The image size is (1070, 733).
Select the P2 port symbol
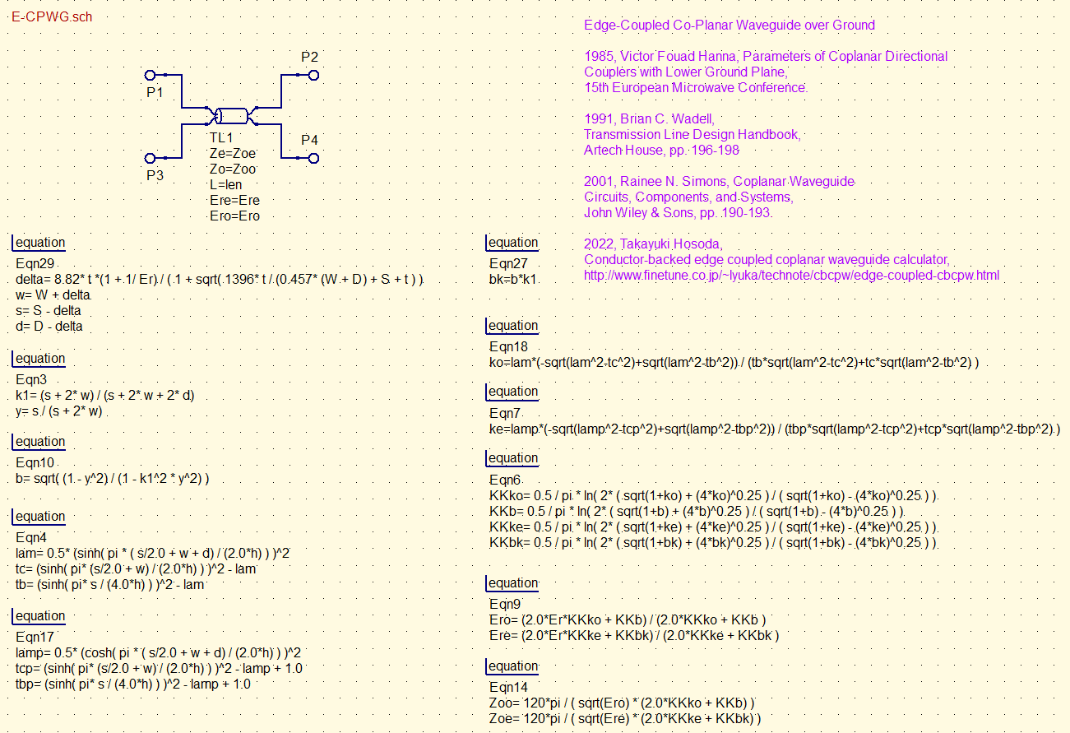tap(313, 75)
